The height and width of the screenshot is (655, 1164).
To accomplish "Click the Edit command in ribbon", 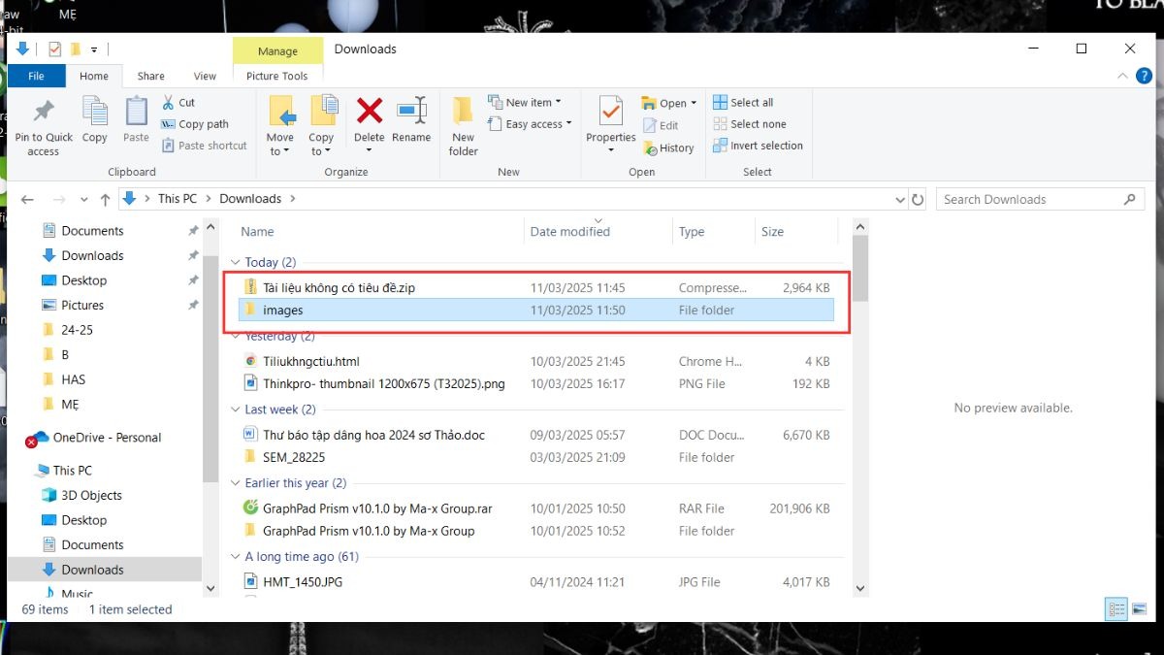I will (x=661, y=125).
